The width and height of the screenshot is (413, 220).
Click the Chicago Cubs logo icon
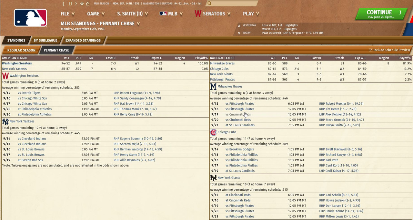[213, 132]
